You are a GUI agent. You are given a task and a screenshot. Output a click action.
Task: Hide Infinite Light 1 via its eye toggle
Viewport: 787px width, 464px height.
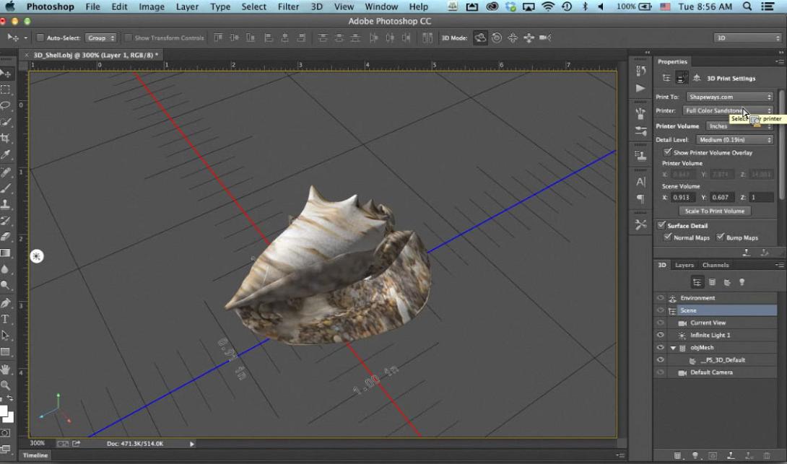pos(660,334)
